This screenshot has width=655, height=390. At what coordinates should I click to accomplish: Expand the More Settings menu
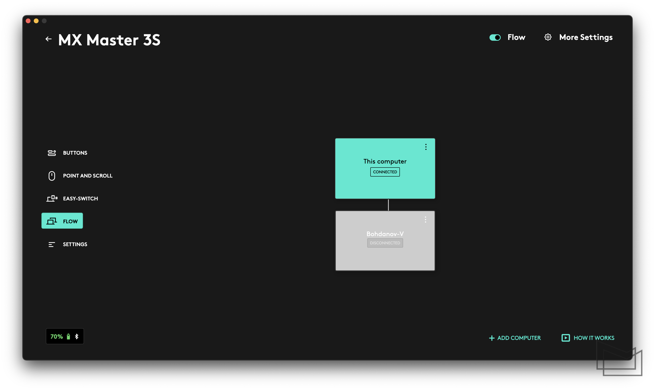click(x=578, y=37)
